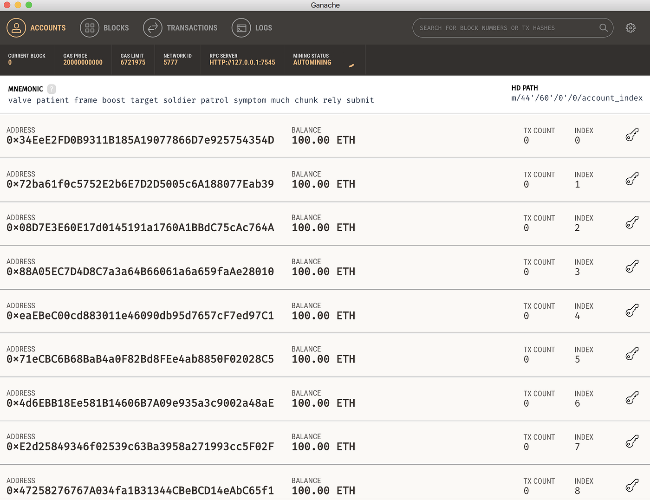Show private key for account index 5
650x500 pixels.
pos(632,354)
